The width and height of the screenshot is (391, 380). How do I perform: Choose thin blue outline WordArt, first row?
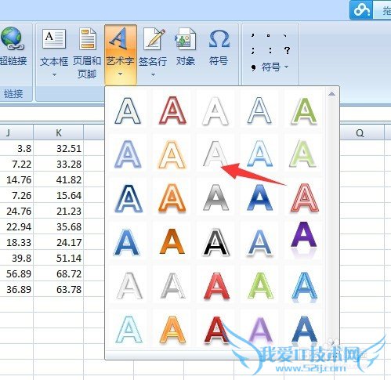pos(259,110)
